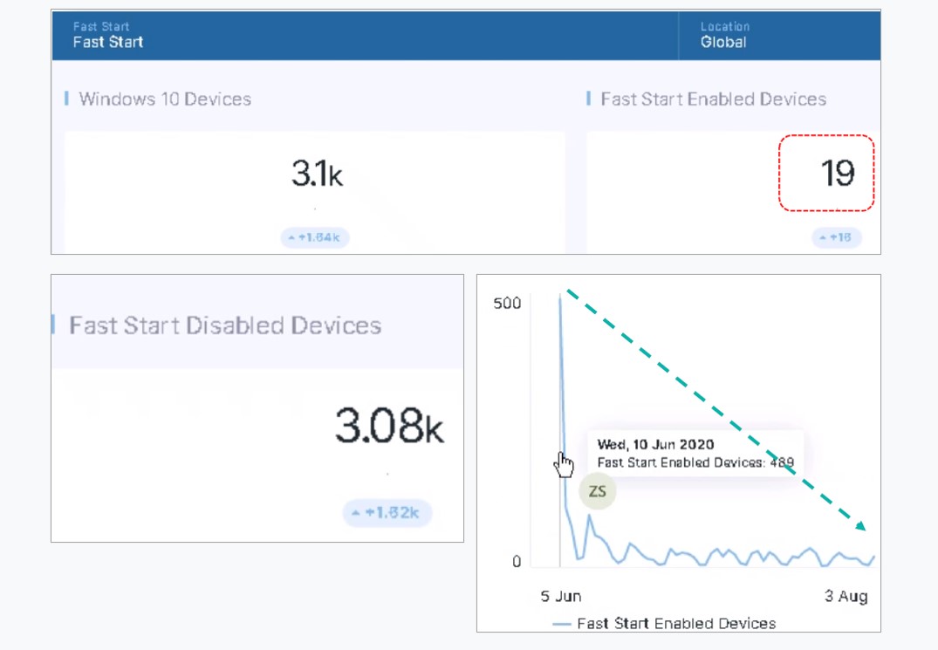Click the +1.82k trend badge

pos(387,512)
